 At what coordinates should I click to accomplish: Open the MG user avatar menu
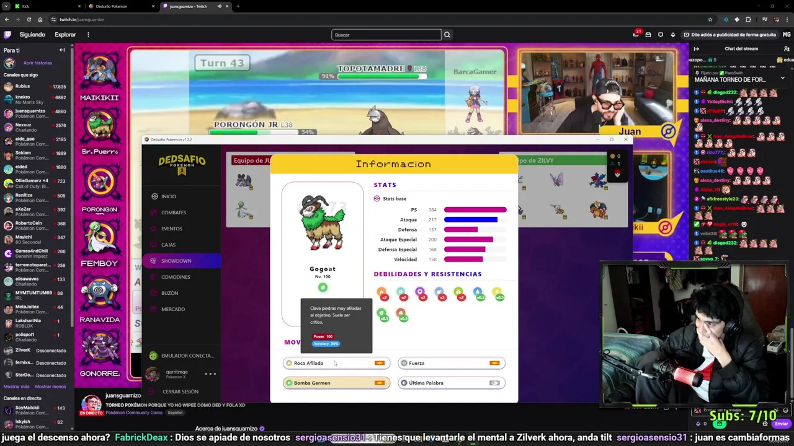click(787, 35)
